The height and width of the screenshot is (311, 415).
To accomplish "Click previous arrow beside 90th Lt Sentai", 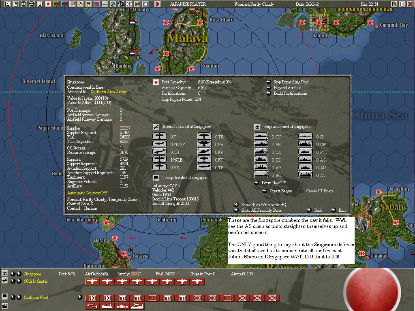I will [13, 281].
